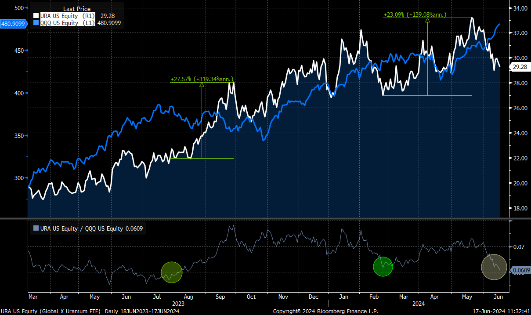
Task: Click the 22.00 right-axis label
Action: coord(520,158)
